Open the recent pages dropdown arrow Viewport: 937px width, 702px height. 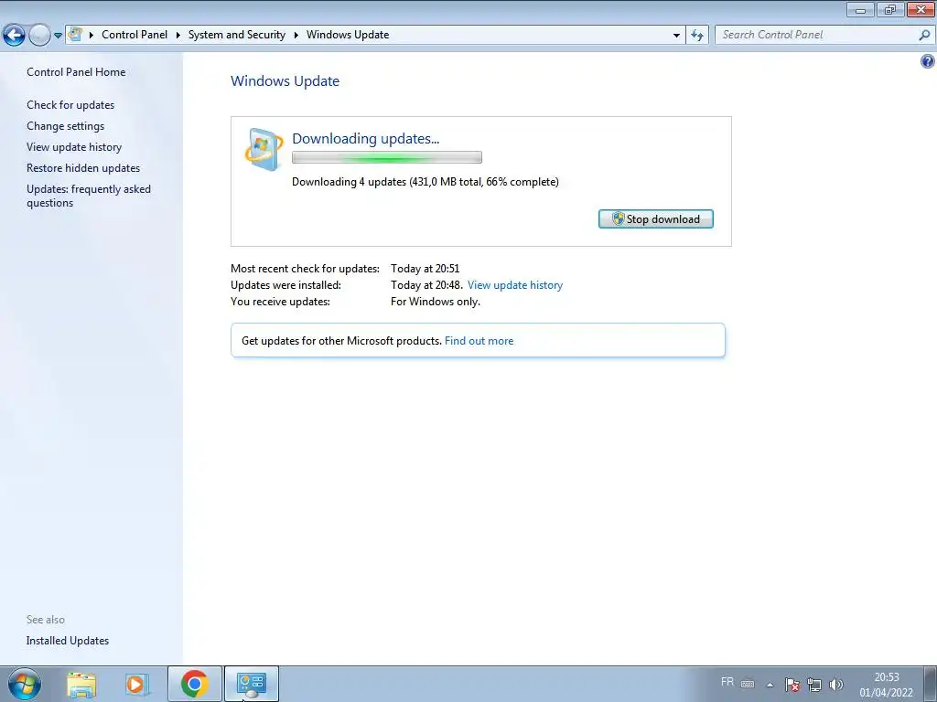tap(58, 36)
